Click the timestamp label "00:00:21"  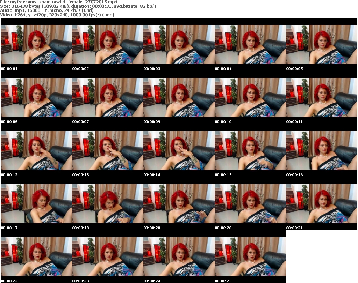point(294,228)
